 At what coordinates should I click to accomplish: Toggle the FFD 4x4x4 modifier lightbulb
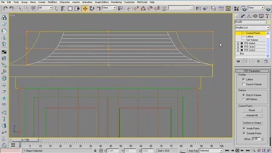point(238,43)
